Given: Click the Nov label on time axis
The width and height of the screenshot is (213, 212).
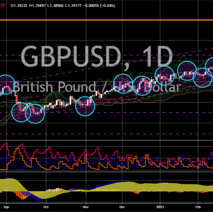Looking at the screenshot, I should pos(86,207).
